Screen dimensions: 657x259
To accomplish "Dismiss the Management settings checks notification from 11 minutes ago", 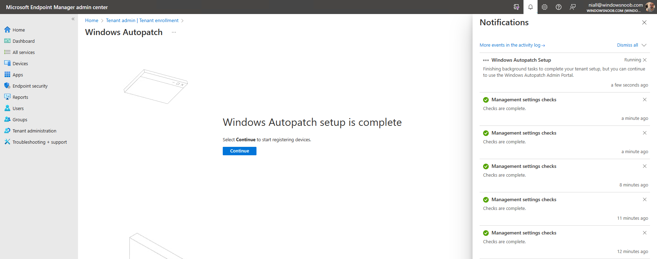I will point(645,199).
